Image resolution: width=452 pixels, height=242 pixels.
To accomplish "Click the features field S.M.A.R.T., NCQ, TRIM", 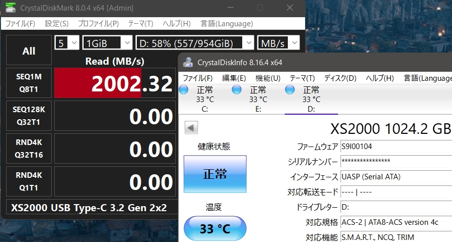I will (396, 237).
